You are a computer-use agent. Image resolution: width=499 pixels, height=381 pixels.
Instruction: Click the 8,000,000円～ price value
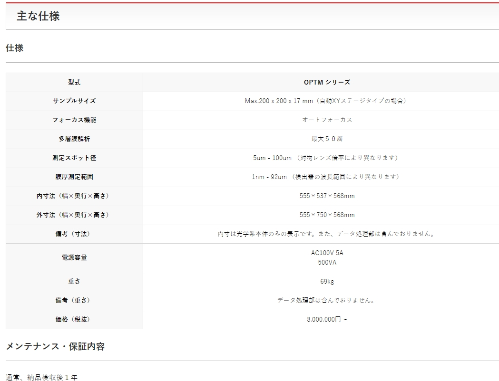(327, 319)
